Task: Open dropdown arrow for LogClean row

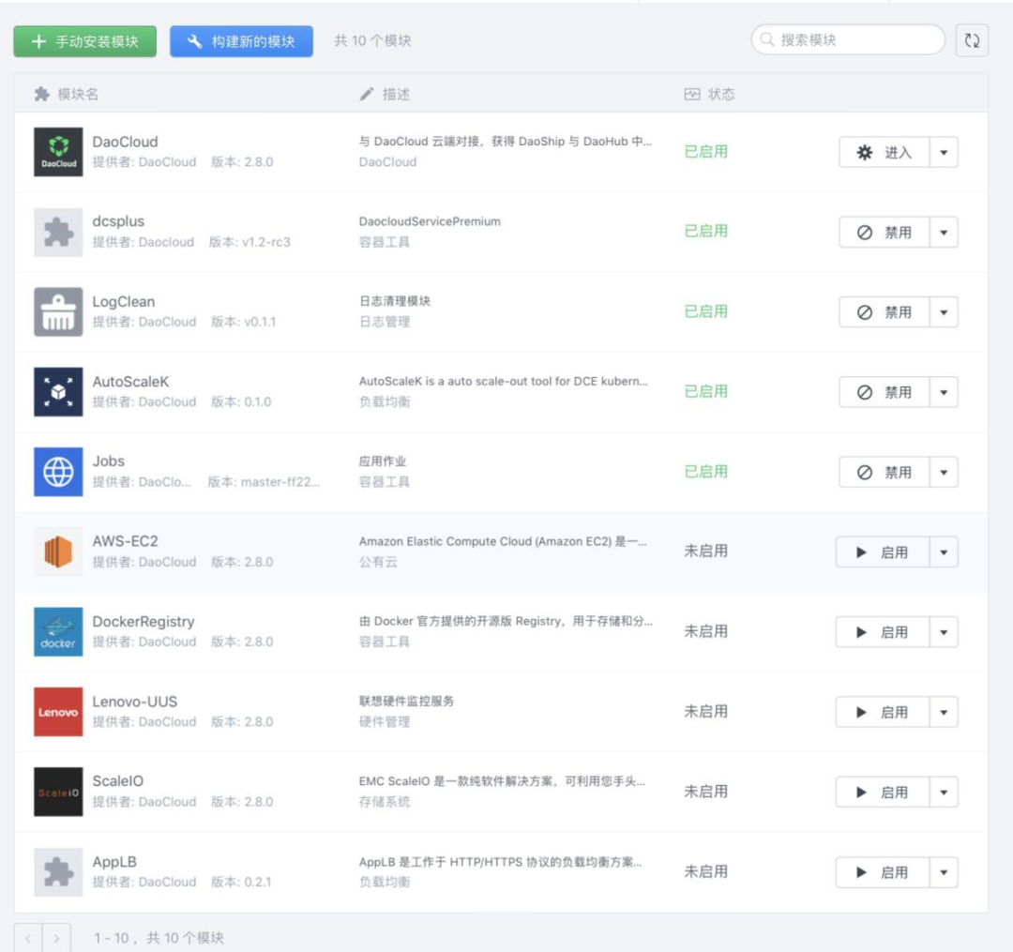Action: click(944, 312)
